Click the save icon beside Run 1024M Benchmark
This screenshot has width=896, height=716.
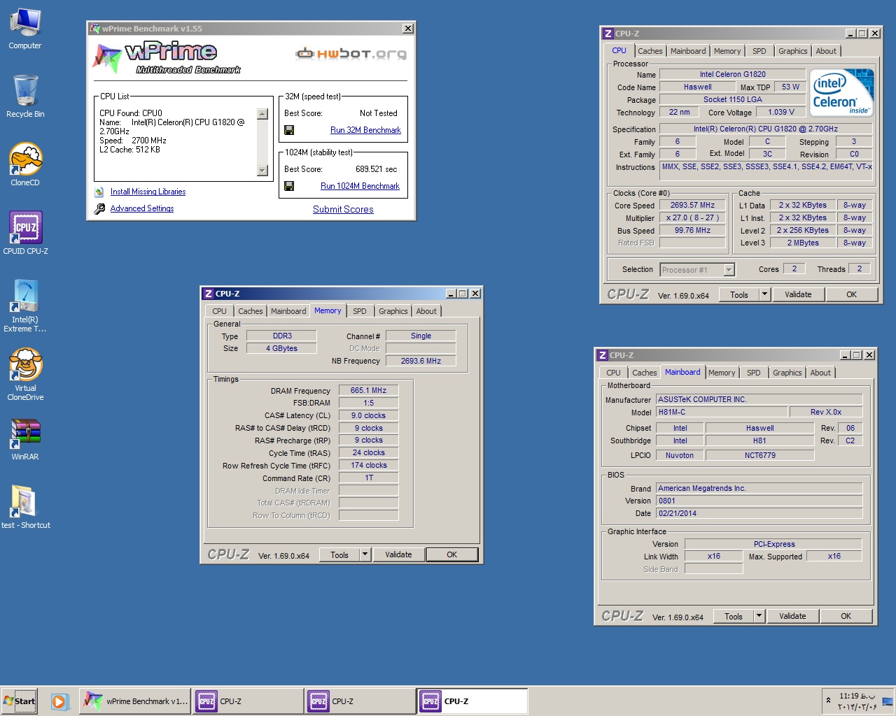[x=289, y=186]
